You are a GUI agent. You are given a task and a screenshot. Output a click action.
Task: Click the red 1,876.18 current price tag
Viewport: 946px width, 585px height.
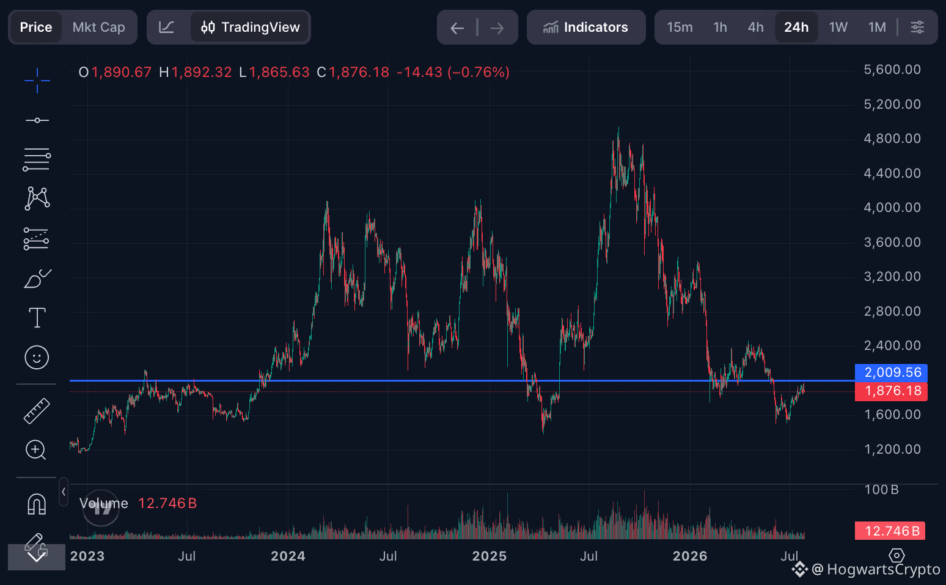click(x=892, y=391)
